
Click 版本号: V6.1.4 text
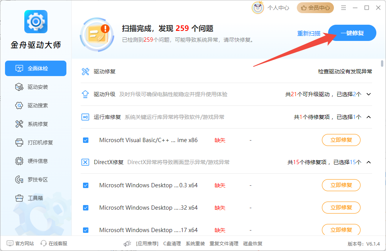coord(364,244)
